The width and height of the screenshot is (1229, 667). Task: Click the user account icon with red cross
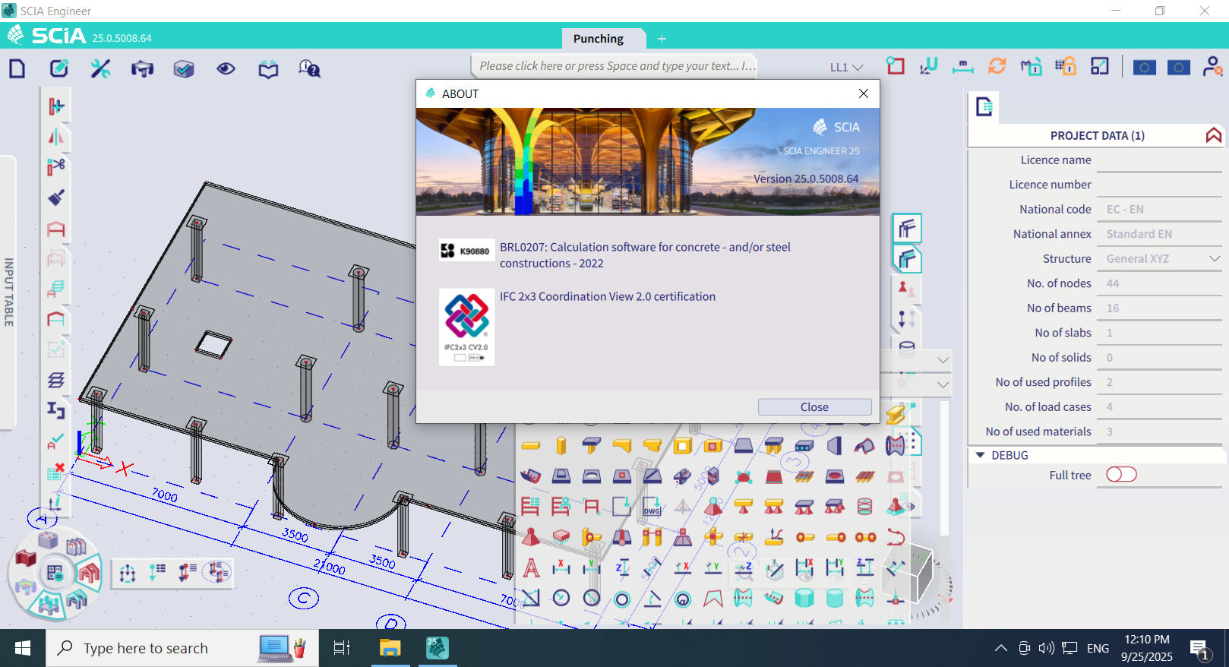click(x=1212, y=67)
